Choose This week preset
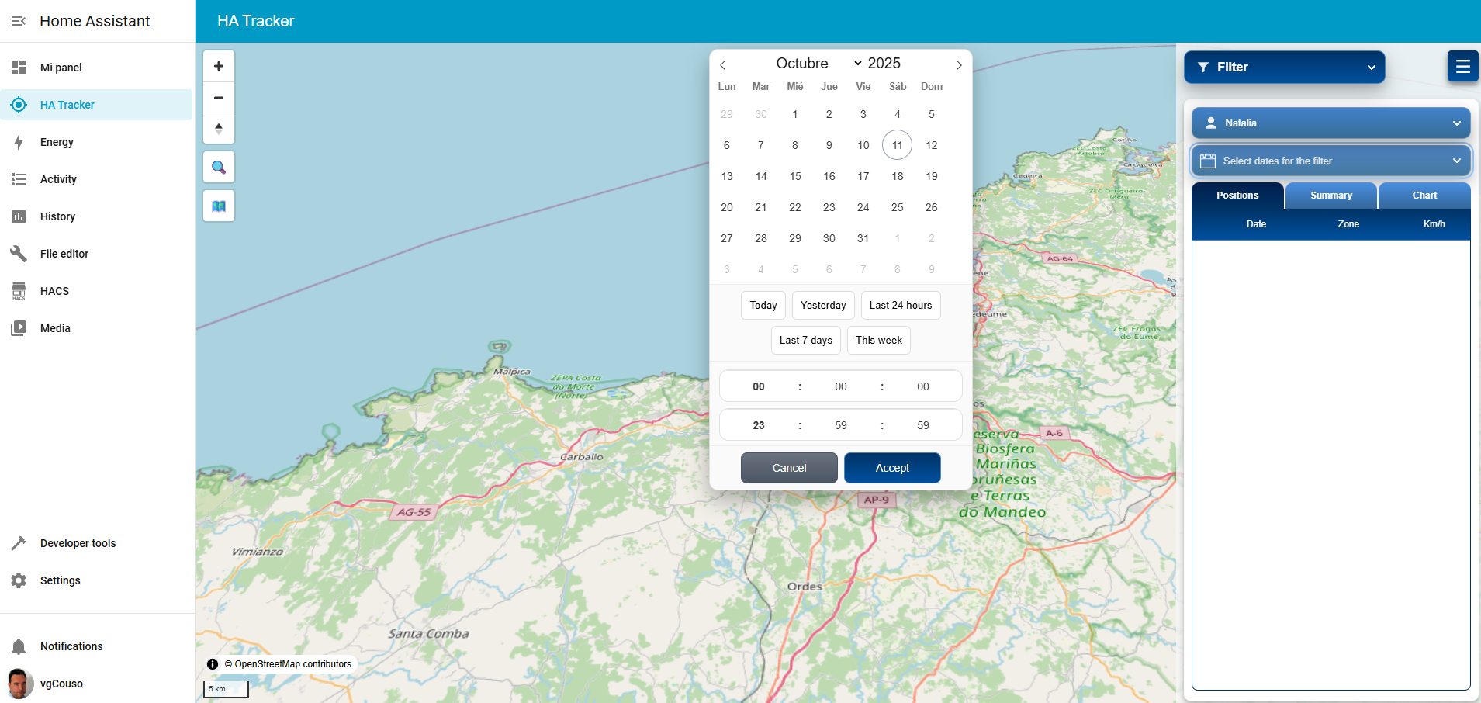This screenshot has width=1481, height=703. click(x=879, y=341)
